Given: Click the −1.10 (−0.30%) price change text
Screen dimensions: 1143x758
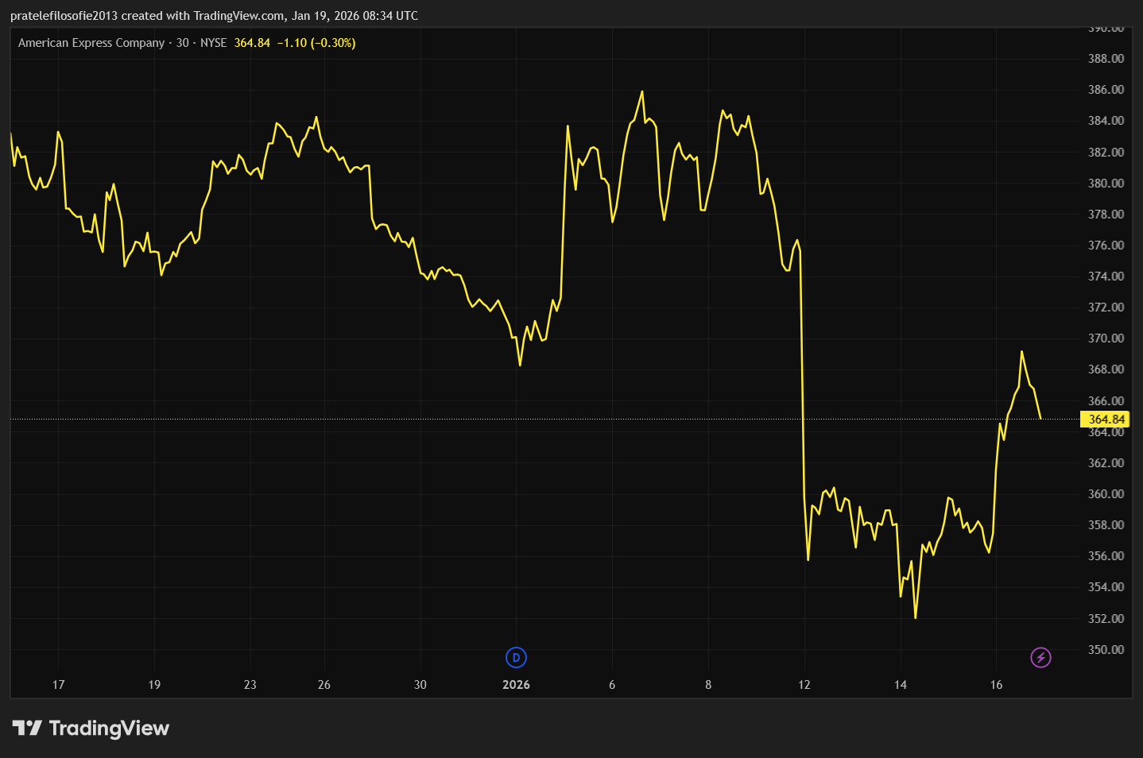Looking at the screenshot, I should pyautogui.click(x=316, y=43).
